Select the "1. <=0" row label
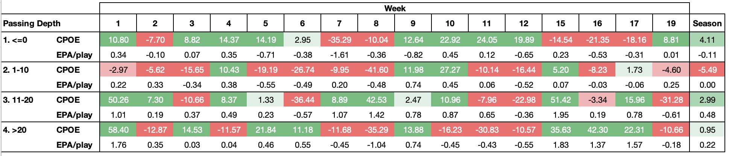Screen dimensions: 729x156 (15, 40)
